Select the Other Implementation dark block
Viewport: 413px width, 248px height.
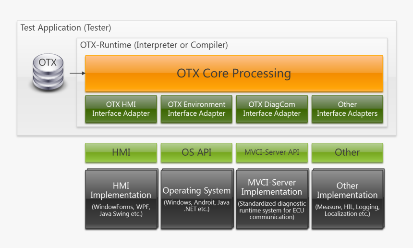[348, 198]
